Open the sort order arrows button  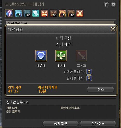click(x=106, y=4)
